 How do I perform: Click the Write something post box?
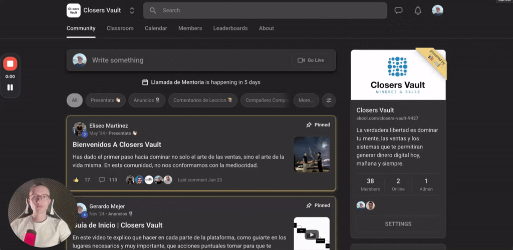click(201, 60)
